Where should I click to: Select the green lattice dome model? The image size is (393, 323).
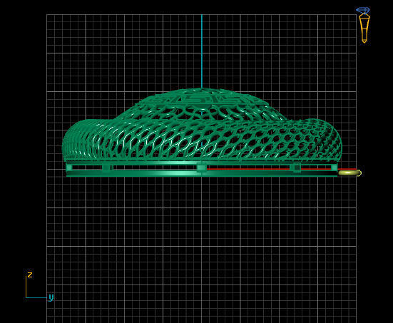coord(202,125)
